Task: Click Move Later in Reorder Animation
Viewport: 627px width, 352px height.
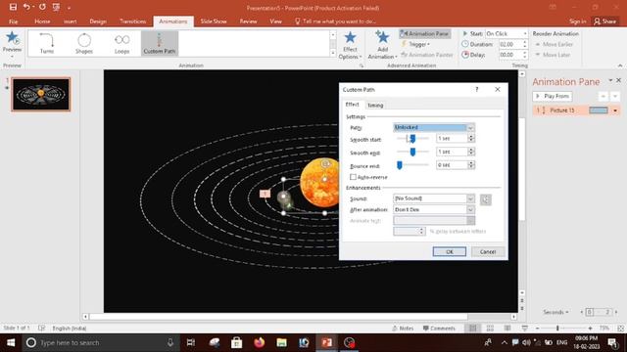Action: pyautogui.click(x=553, y=55)
